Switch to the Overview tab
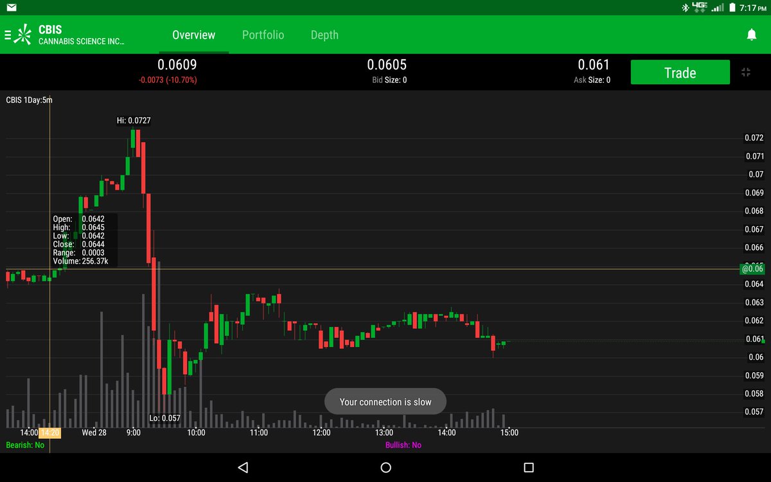The width and height of the screenshot is (771, 482). 193,35
